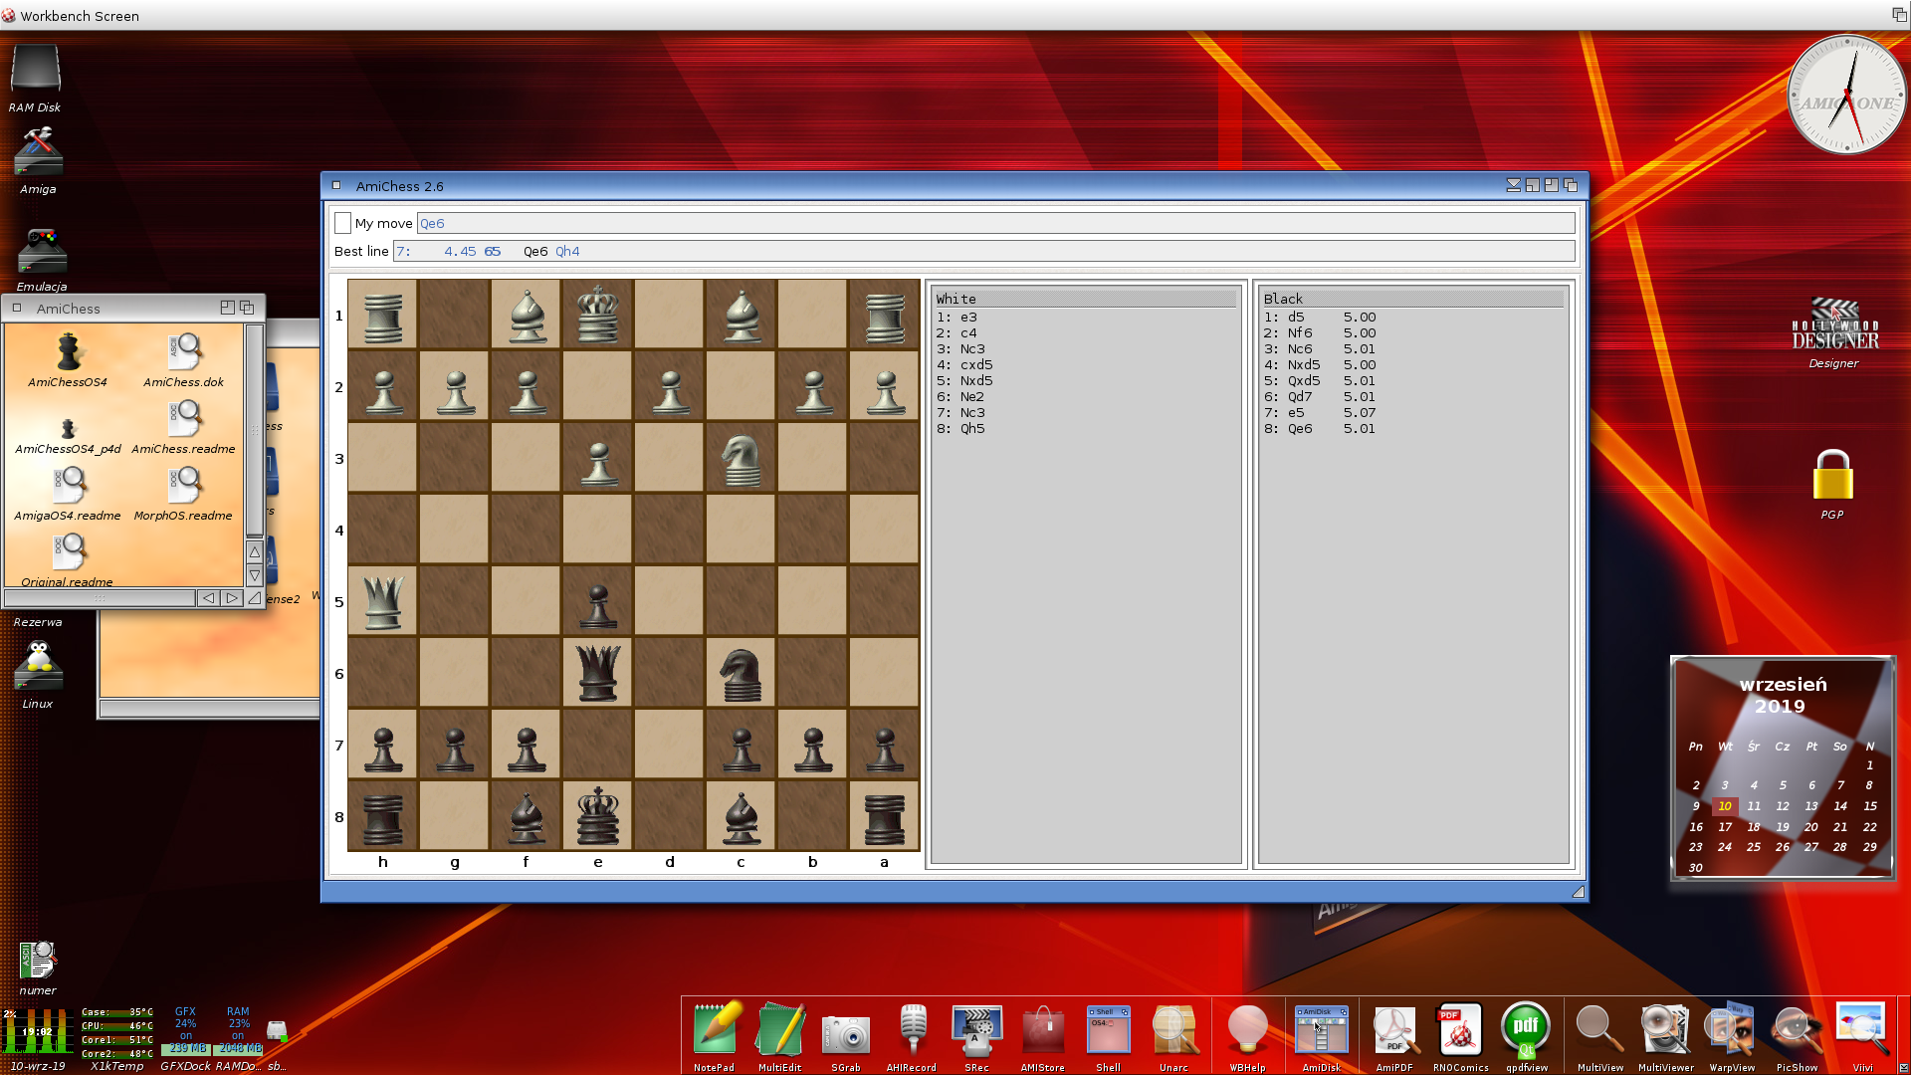
Task: Select Black move 4: Nxd5
Action: [1413, 365]
